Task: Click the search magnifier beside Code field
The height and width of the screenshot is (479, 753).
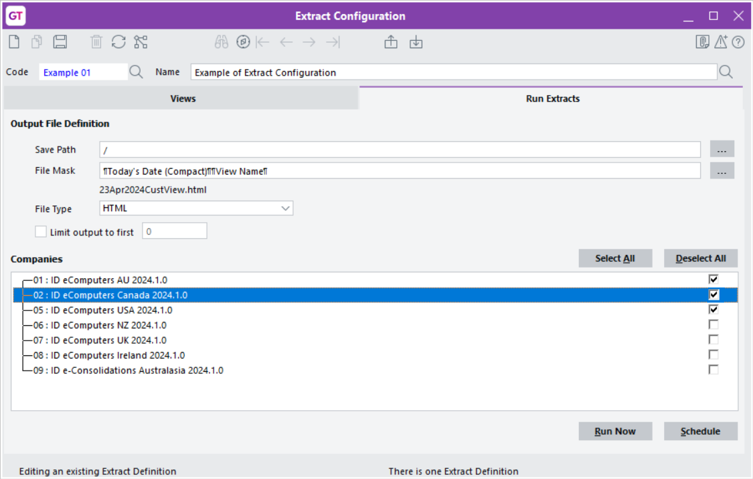Action: (137, 72)
